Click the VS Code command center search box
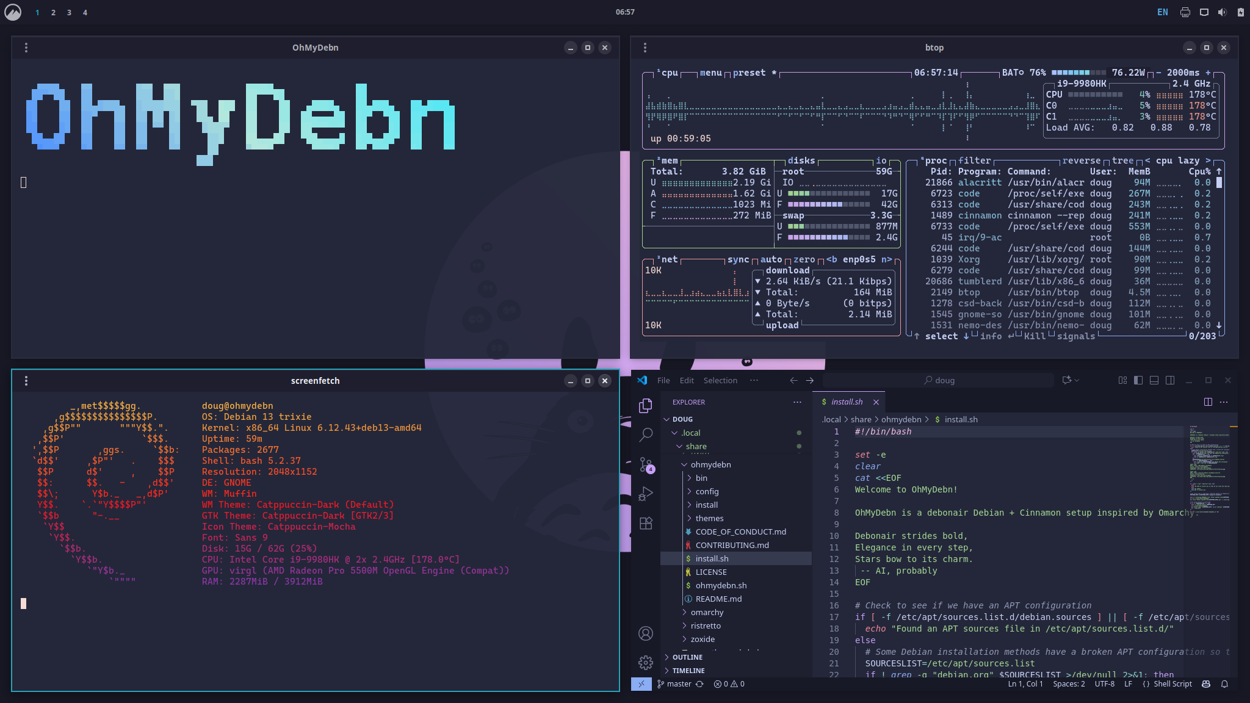 click(939, 380)
